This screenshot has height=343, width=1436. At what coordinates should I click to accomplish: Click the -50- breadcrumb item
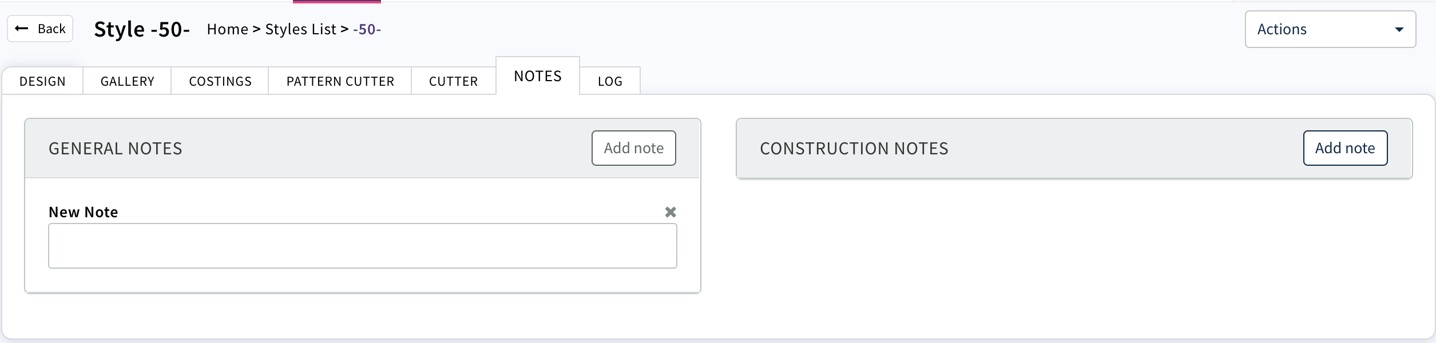[367, 29]
